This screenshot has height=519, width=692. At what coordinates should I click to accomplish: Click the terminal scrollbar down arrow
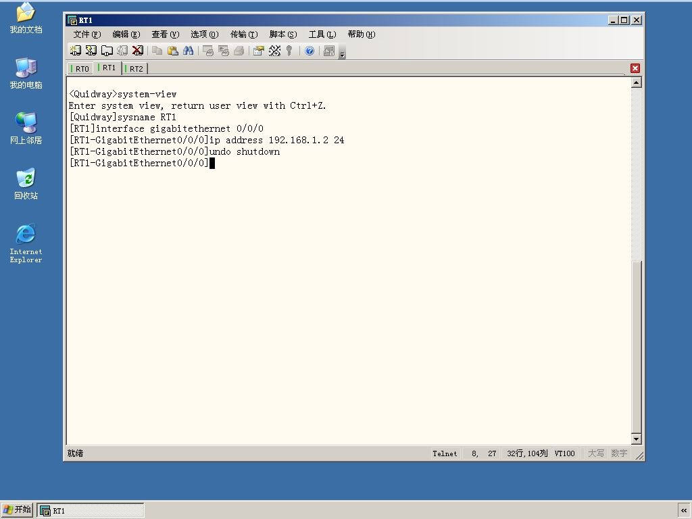[x=636, y=439]
